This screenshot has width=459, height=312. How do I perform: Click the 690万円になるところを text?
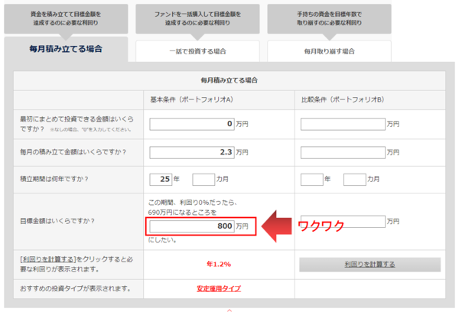[x=182, y=212]
